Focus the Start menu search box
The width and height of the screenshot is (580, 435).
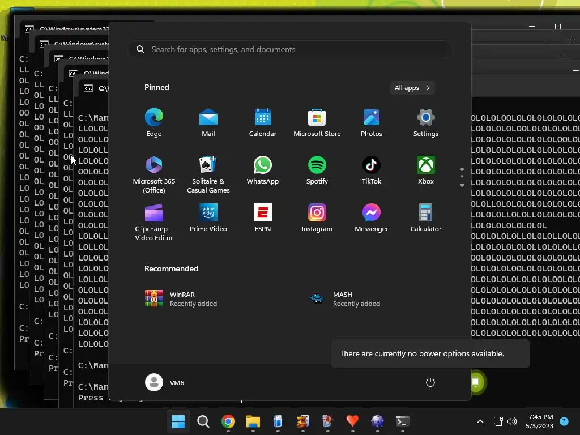[289, 49]
